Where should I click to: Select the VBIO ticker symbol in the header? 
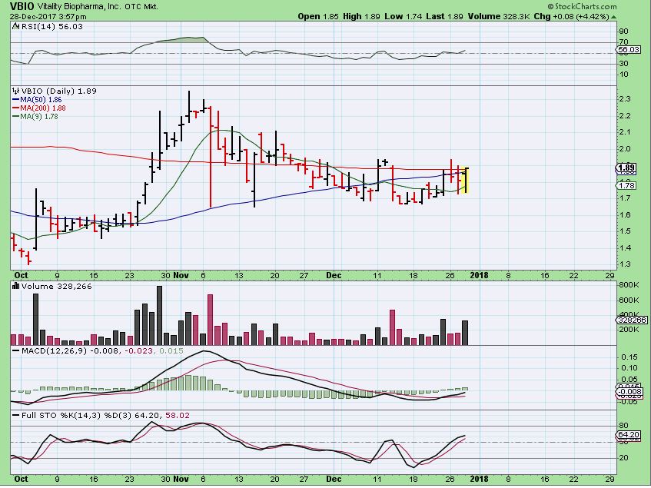pos(22,7)
